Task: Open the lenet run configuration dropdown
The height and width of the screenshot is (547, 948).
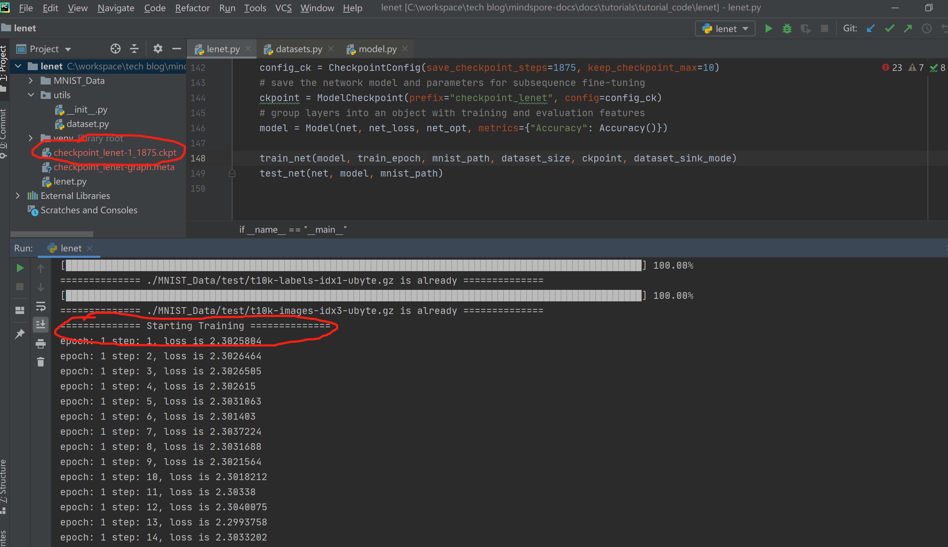Action: coord(725,28)
